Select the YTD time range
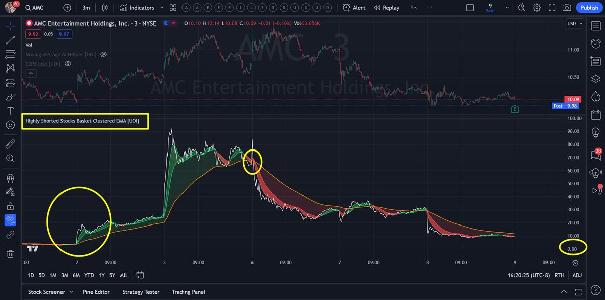 coord(89,275)
